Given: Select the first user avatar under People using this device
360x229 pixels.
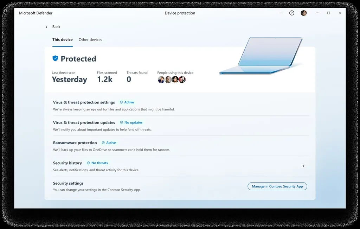Looking at the screenshot, I should [x=161, y=80].
